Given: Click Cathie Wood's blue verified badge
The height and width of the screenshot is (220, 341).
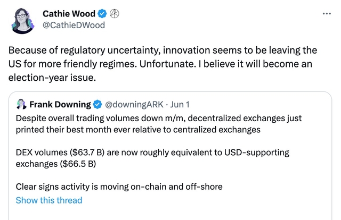Looking at the screenshot, I should [101, 13].
